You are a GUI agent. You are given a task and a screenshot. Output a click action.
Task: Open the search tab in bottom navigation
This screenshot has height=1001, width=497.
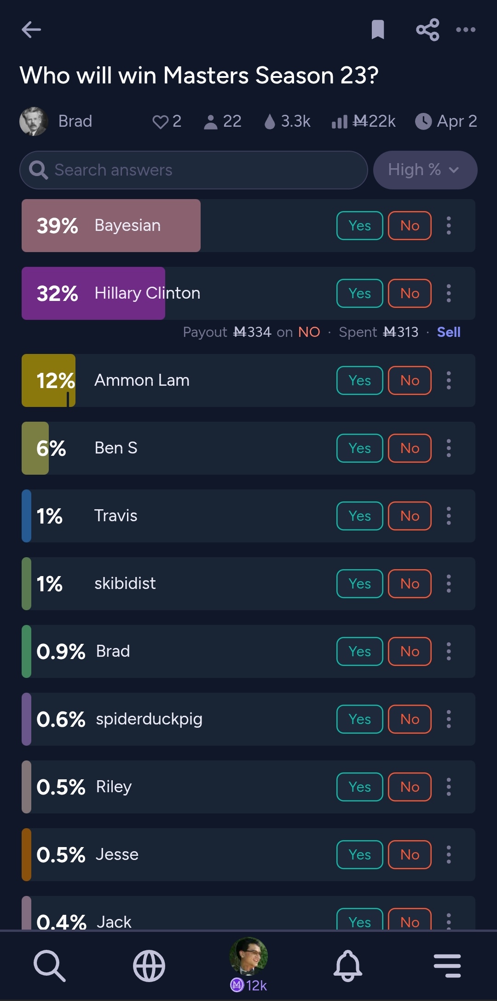50,966
